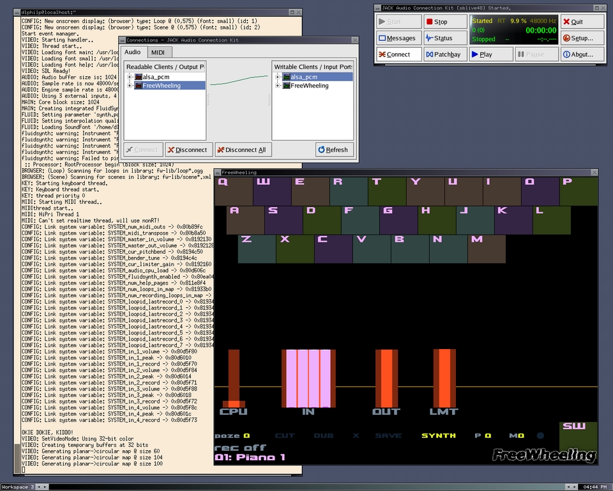
Task: Open the Setup… dialog
Action: [x=582, y=38]
